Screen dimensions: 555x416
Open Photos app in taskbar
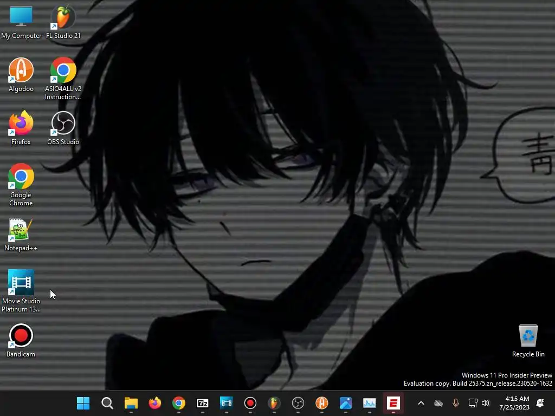pyautogui.click(x=345, y=403)
